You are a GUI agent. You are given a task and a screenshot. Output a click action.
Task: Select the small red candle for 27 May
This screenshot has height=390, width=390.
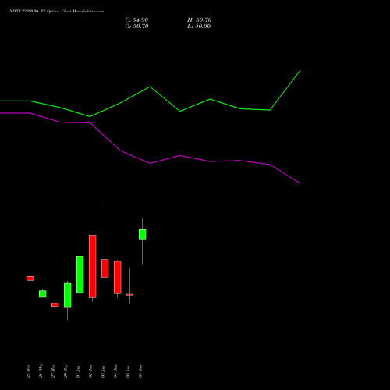(55, 305)
